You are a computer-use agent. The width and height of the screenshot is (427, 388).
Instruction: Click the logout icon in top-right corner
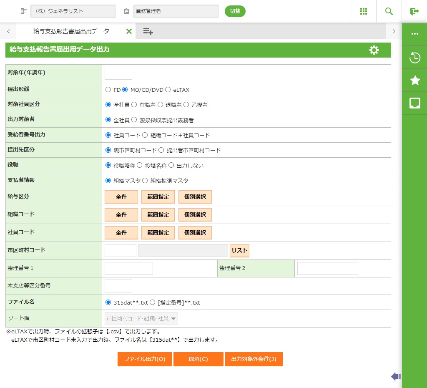(x=414, y=11)
